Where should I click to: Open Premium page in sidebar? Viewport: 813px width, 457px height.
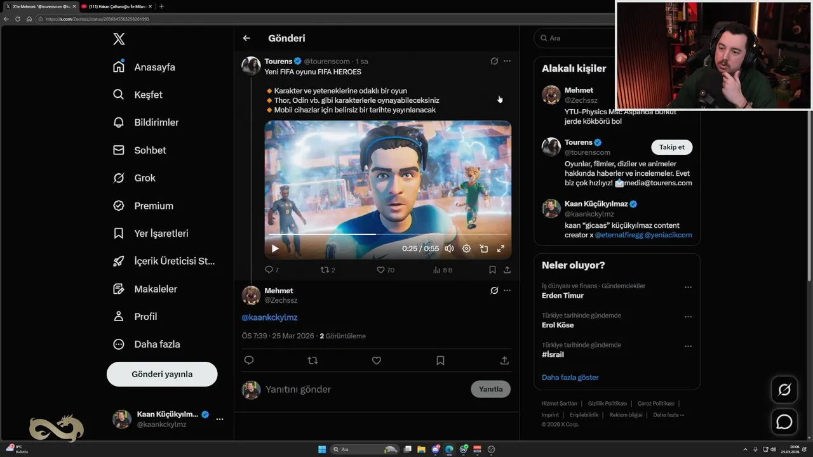[143, 206]
